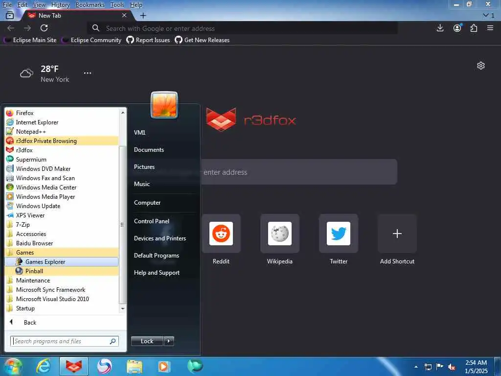Viewport: 501px width, 376px height.
Task: Click the muted volume tray icon
Action: point(452,367)
